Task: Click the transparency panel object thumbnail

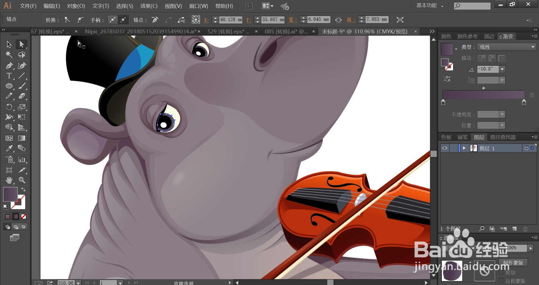Action: pyautogui.click(x=452, y=271)
